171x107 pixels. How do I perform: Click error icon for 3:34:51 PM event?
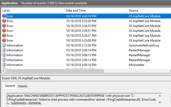tap(4, 31)
